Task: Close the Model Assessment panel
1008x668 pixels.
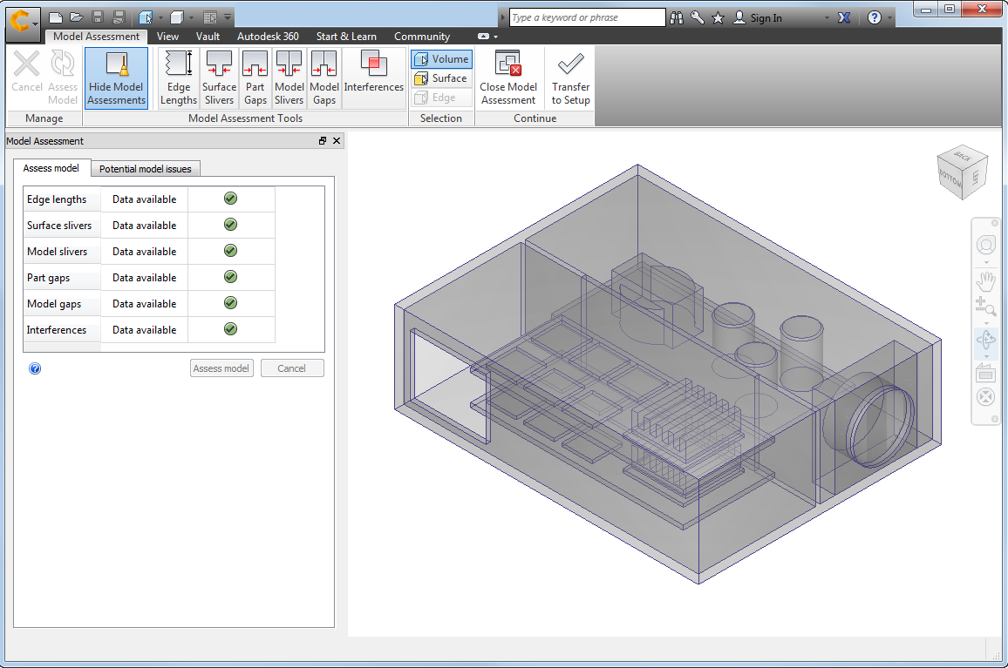Action: [337, 141]
